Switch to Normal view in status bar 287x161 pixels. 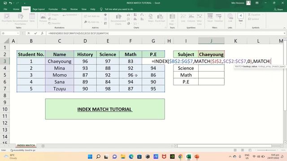(x=235, y=150)
